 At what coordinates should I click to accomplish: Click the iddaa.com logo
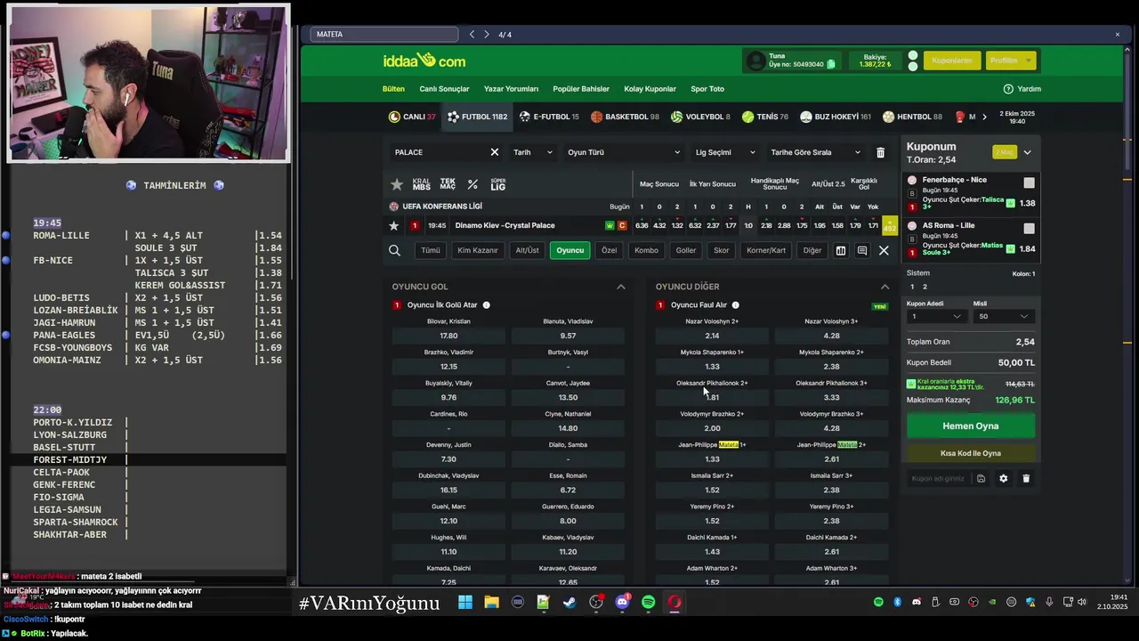click(424, 61)
